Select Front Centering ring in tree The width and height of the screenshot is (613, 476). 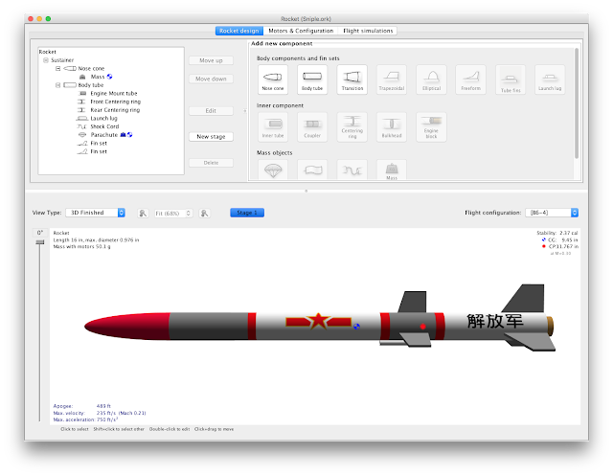pyautogui.click(x=115, y=102)
